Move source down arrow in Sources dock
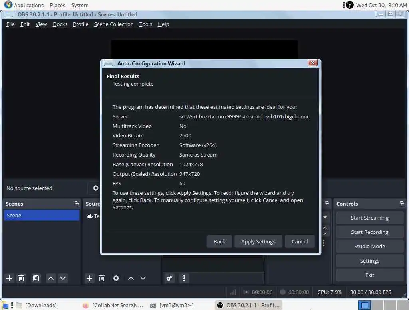Viewport: 409px width, 310px height. coord(143,278)
